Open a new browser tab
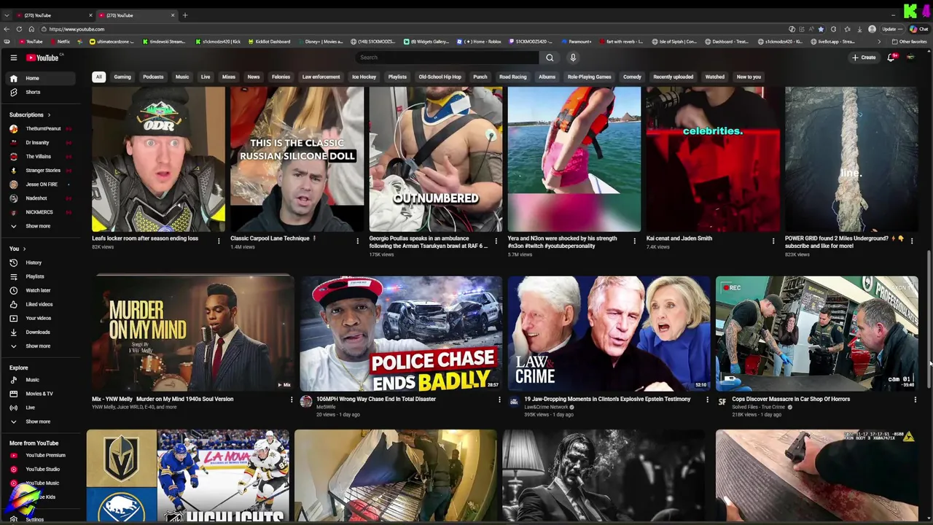This screenshot has width=933, height=525. click(185, 15)
